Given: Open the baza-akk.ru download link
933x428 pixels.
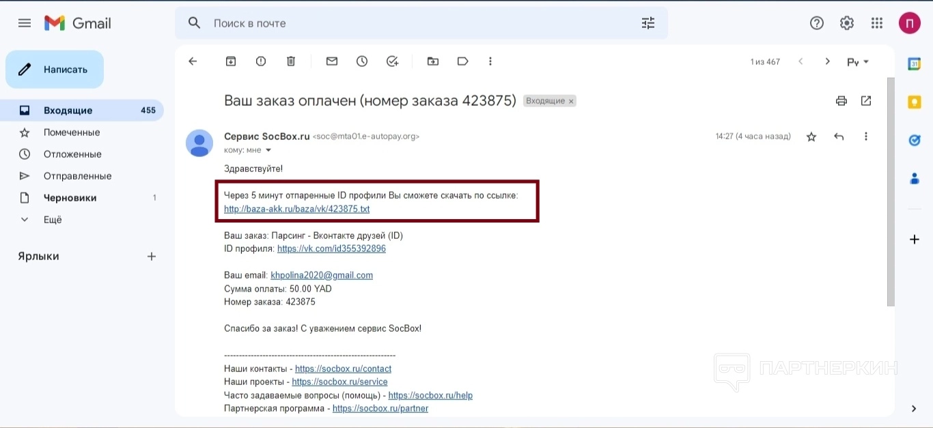Looking at the screenshot, I should [296, 209].
